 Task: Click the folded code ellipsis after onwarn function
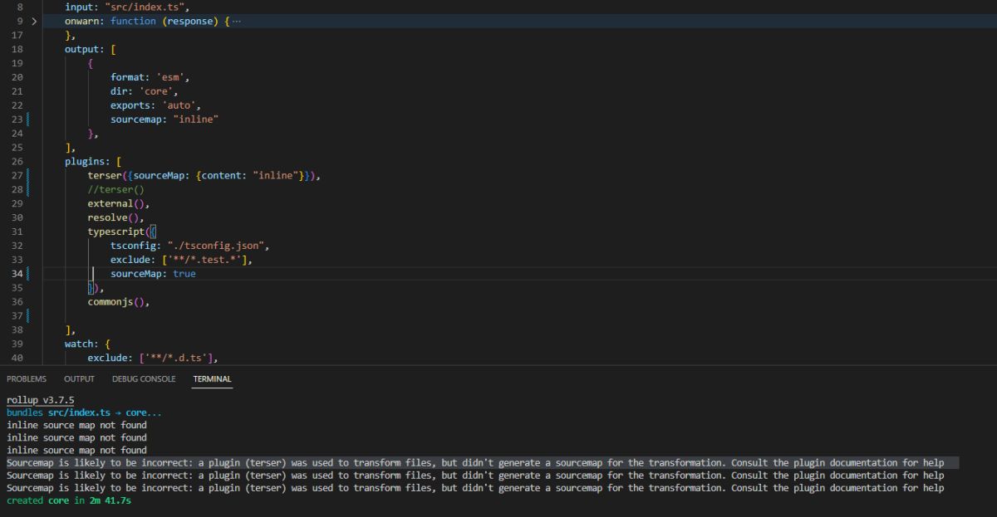click(x=237, y=21)
